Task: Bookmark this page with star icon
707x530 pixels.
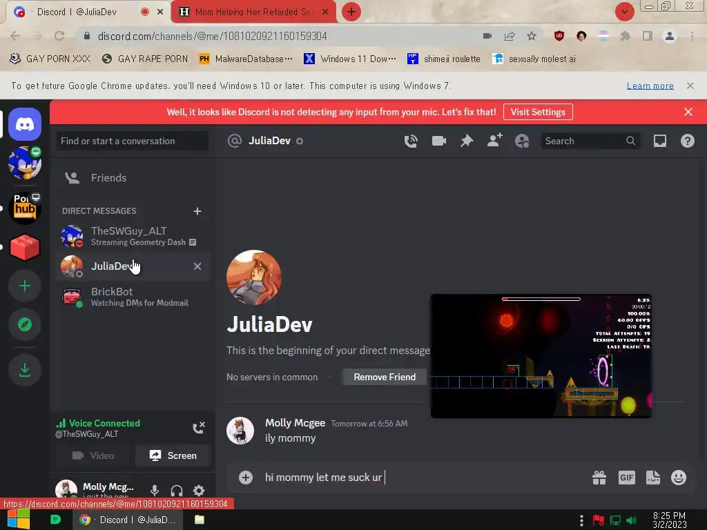Action: (532, 36)
